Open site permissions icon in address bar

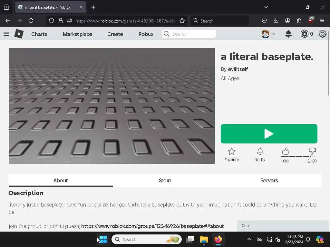[70, 21]
